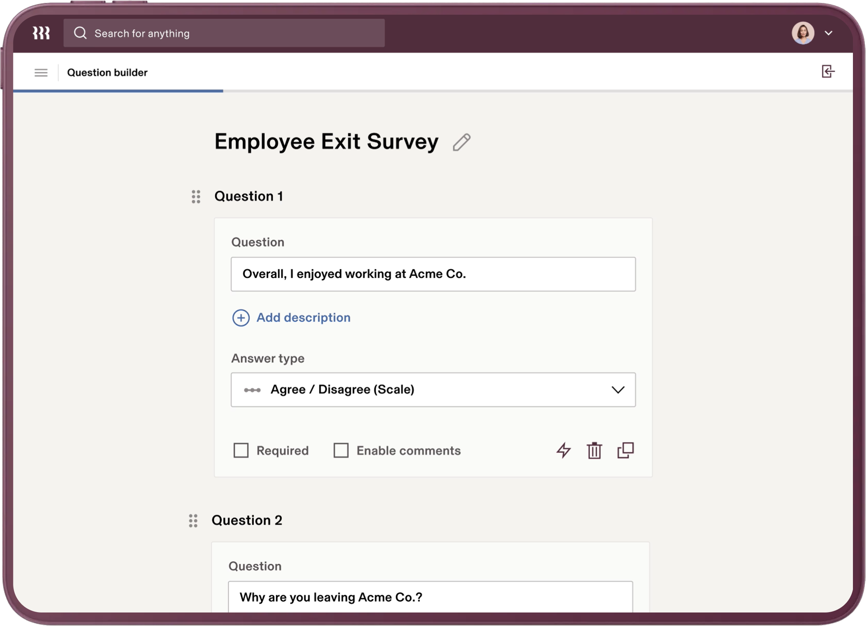Screen dimensions: 866x626
Task: Click the Rippling logo icon
Action: pos(41,33)
